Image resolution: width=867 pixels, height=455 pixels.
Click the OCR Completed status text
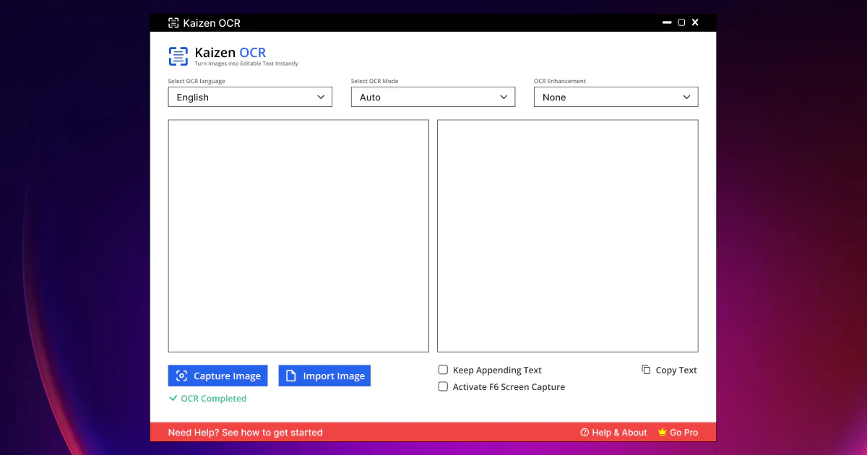pyautogui.click(x=214, y=398)
